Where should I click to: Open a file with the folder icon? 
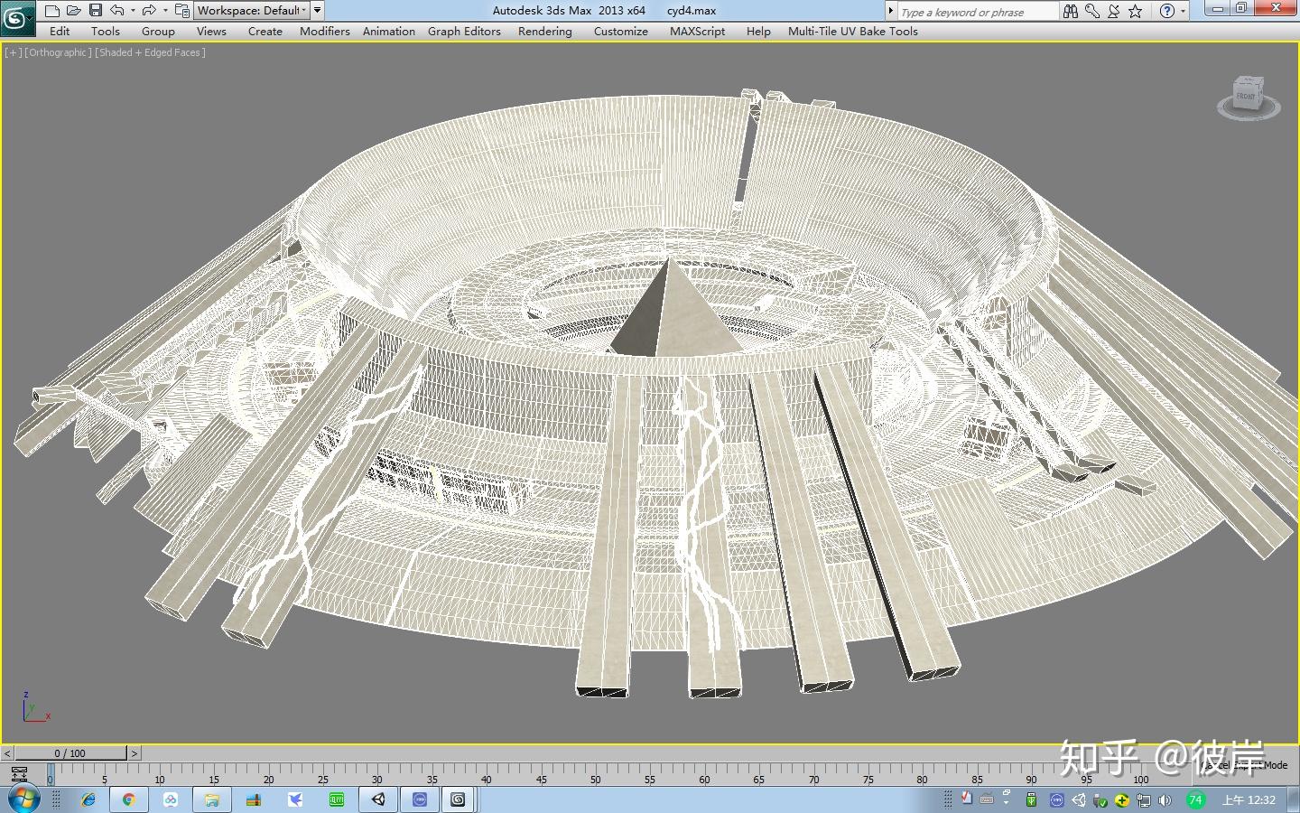click(x=73, y=11)
